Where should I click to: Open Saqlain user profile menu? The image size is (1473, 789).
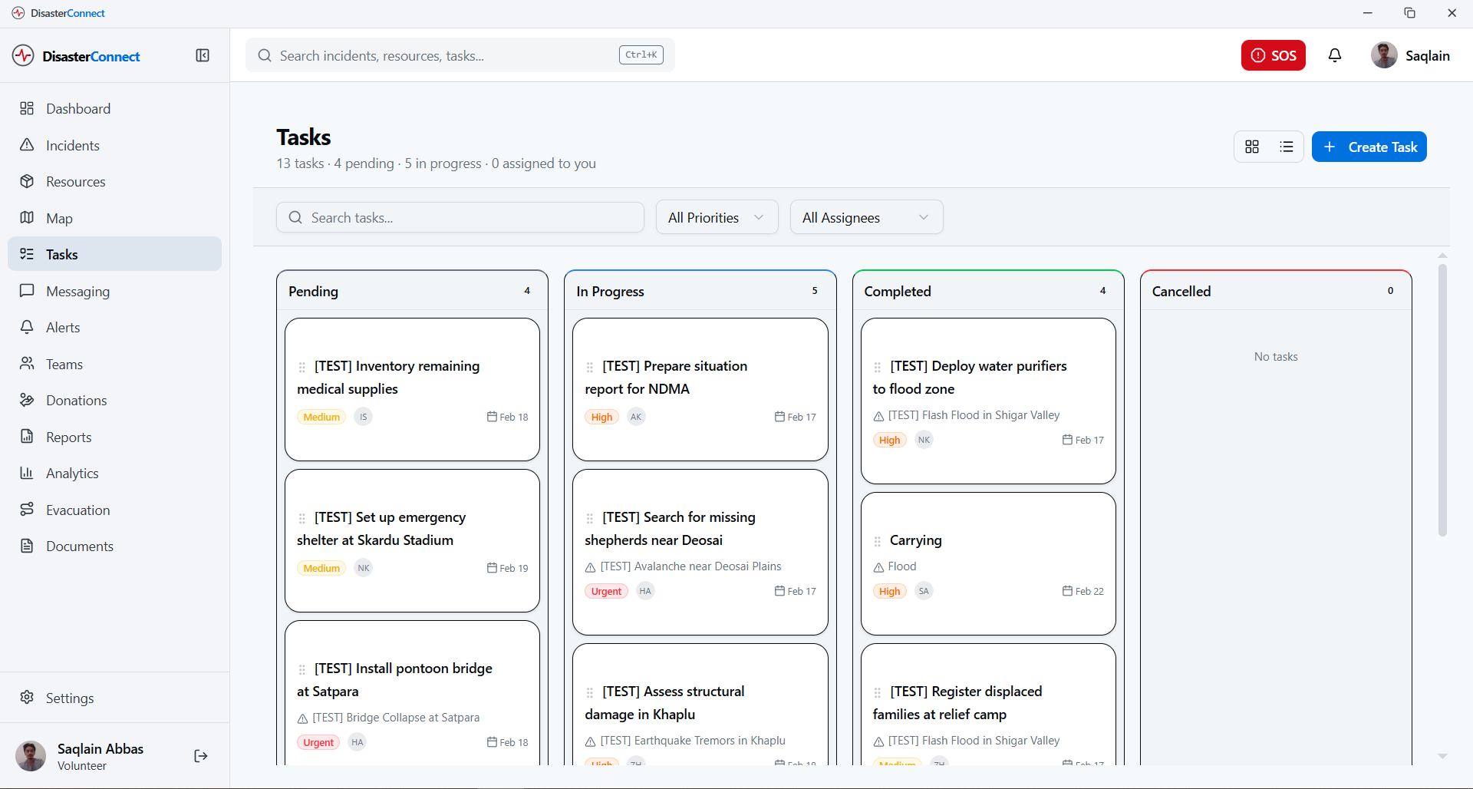1410,55
